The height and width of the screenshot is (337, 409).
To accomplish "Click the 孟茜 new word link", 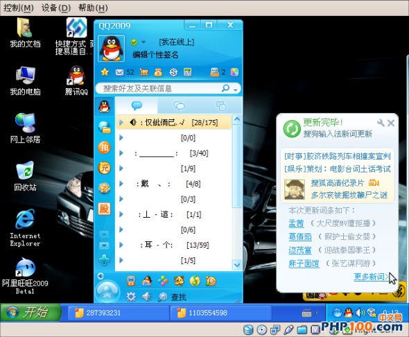I will pos(296,223).
